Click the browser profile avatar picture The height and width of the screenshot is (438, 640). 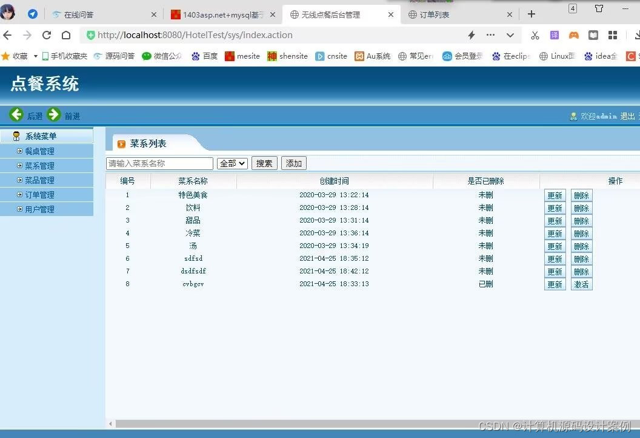click(8, 11)
